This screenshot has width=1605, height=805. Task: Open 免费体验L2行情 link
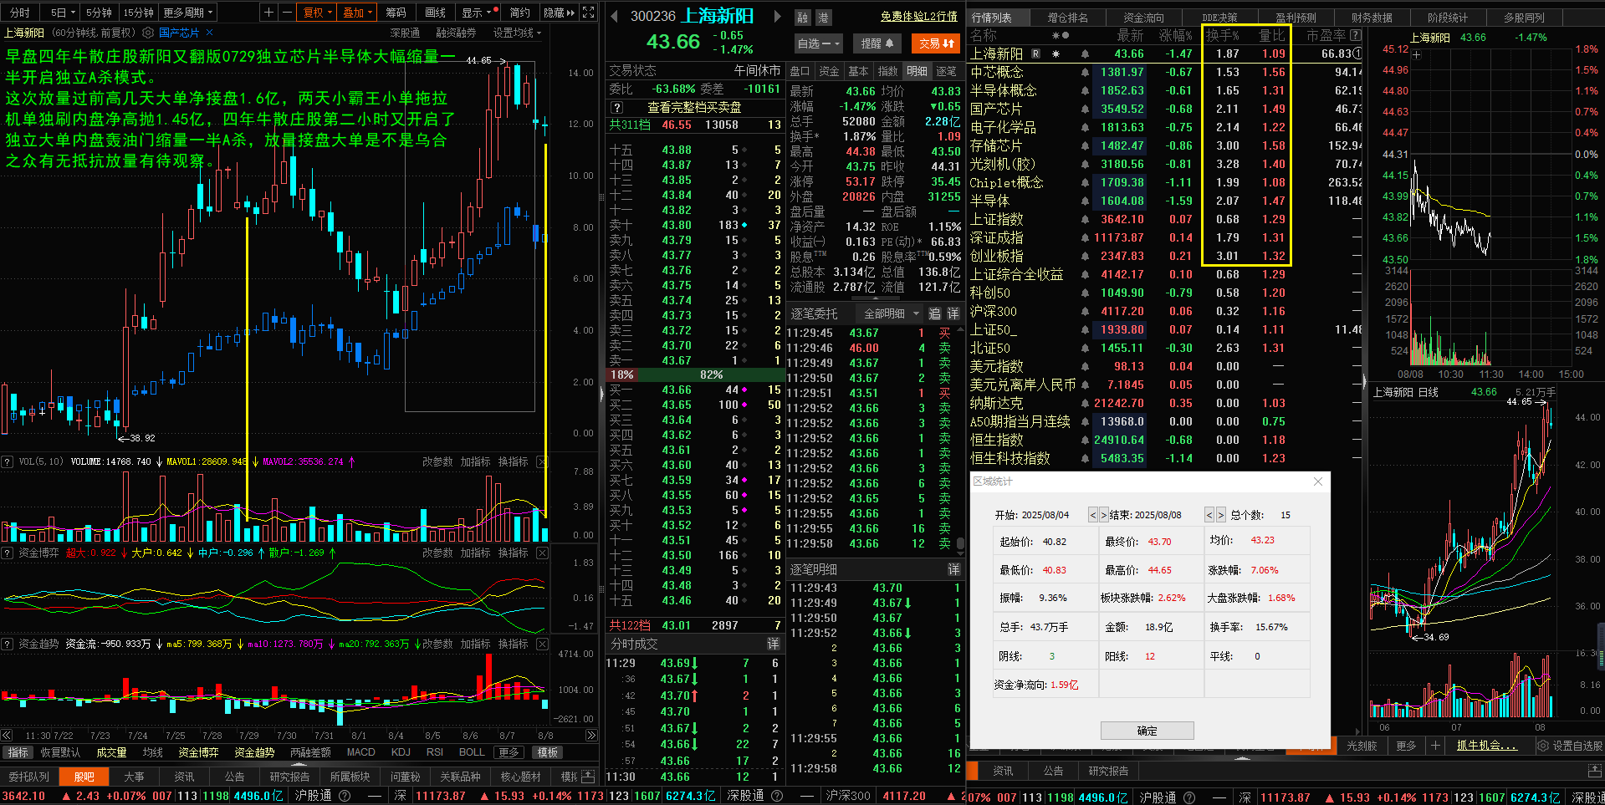click(918, 17)
